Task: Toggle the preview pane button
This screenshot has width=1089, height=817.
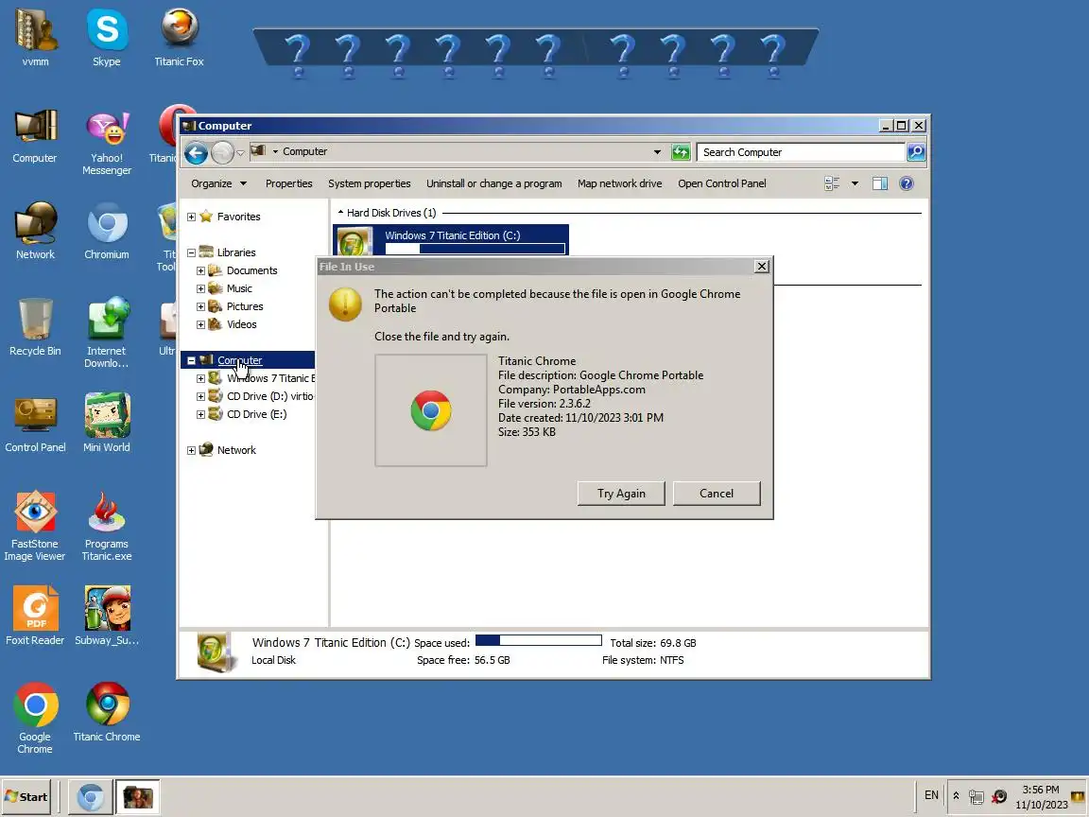Action: 880,183
